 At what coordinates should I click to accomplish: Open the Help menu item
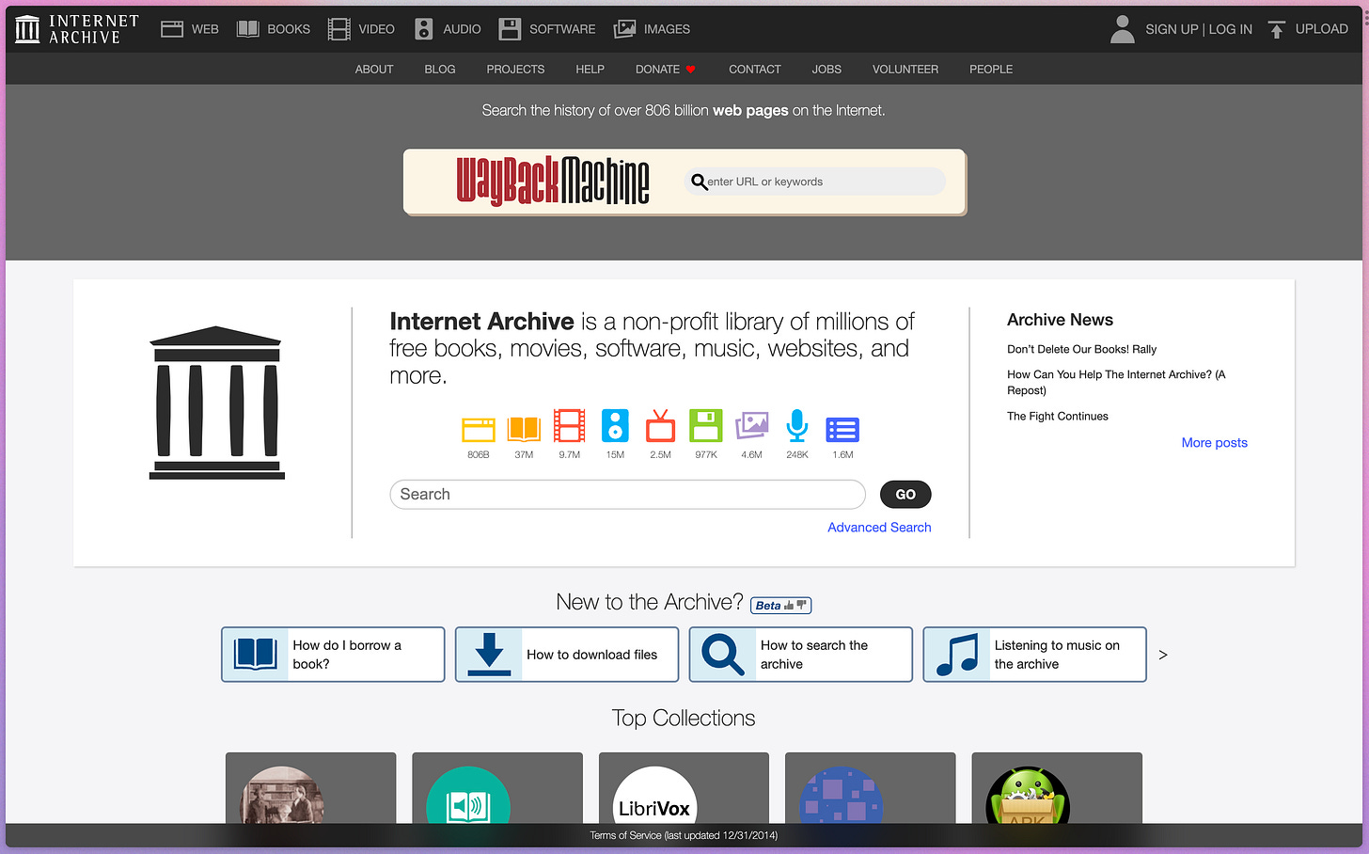pyautogui.click(x=590, y=70)
